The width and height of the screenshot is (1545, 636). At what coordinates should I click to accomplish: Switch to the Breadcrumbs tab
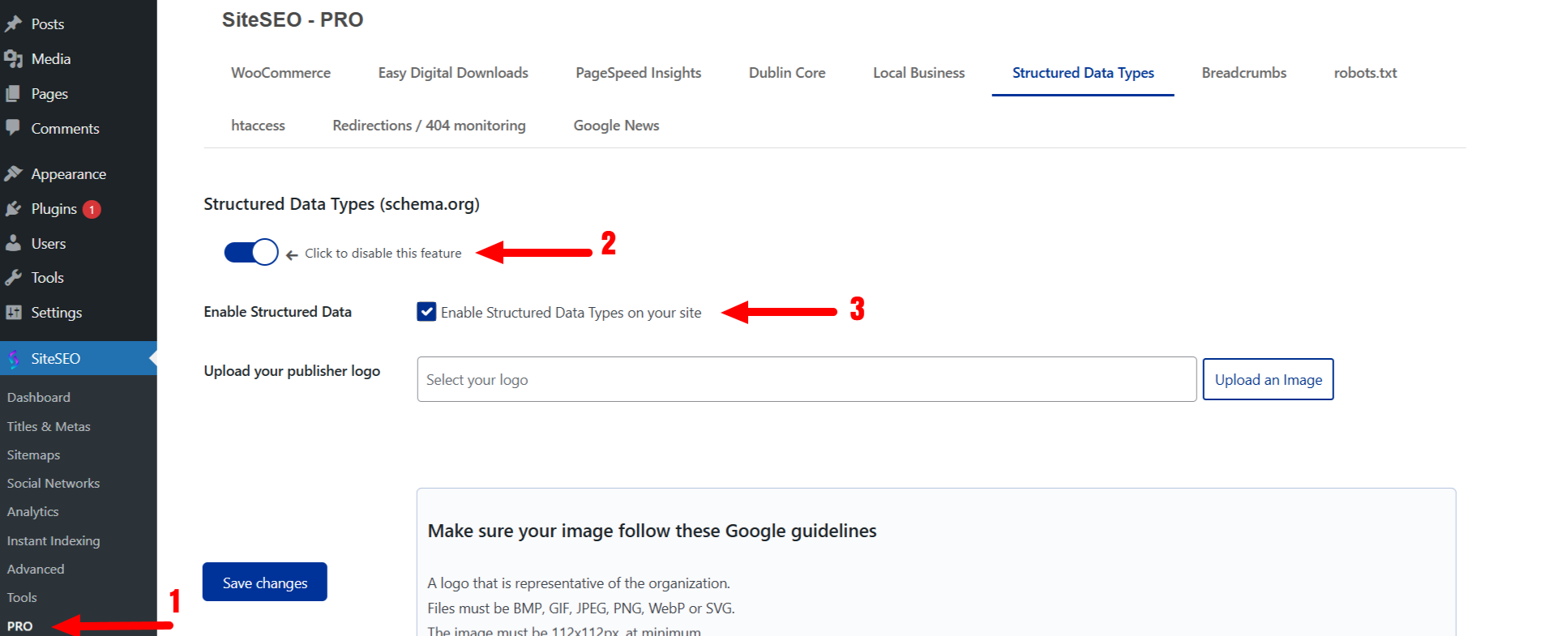point(1243,73)
